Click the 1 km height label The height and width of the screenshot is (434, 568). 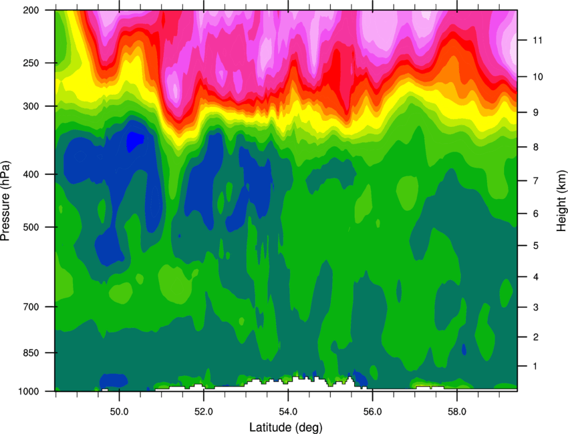click(536, 367)
